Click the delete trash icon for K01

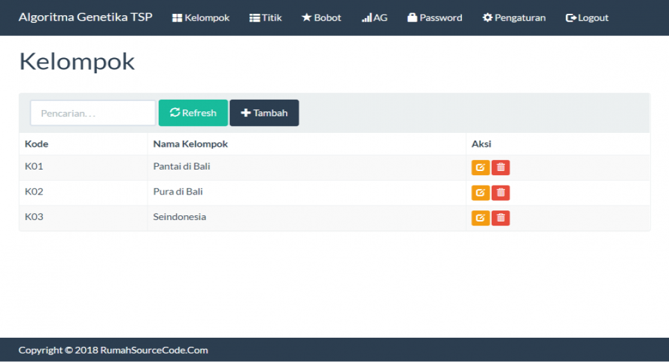click(501, 168)
